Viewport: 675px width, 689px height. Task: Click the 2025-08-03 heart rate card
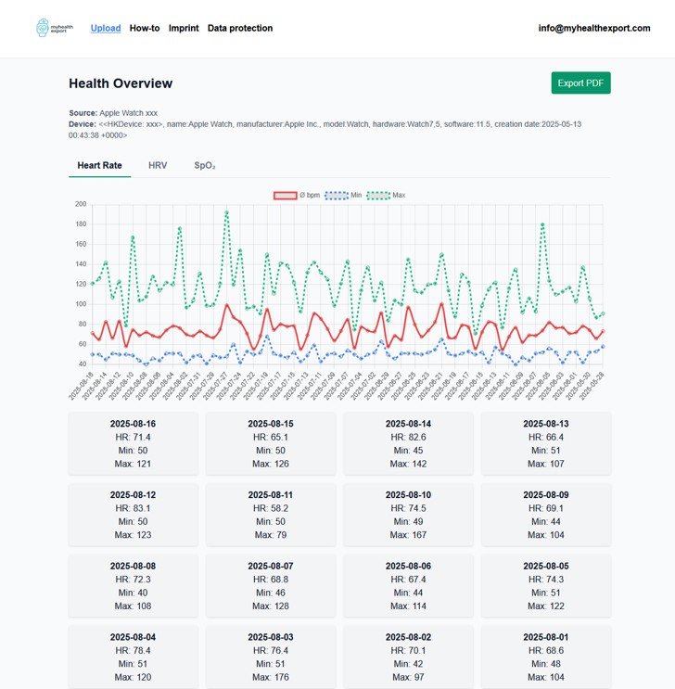[x=270, y=657]
